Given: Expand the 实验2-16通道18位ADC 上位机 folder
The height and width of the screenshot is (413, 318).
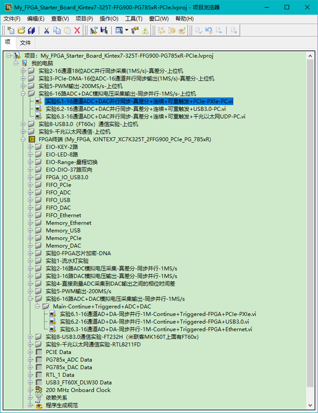Looking at the screenshot, I should coord(23,71).
